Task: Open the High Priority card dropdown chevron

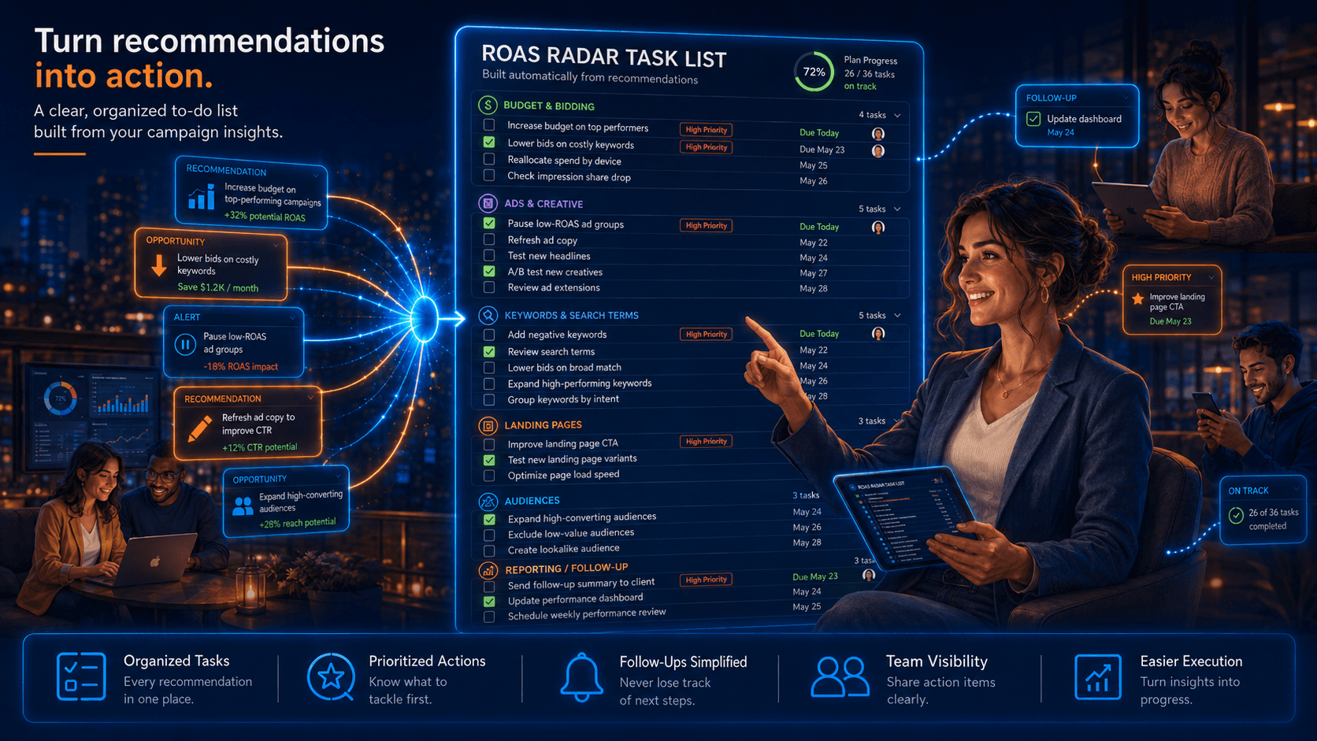Action: coord(1211,277)
